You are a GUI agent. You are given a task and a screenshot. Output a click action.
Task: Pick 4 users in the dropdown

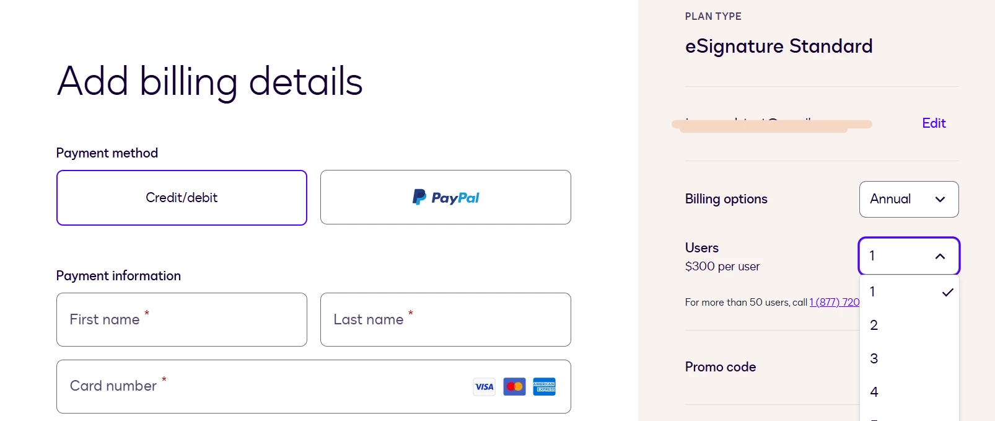click(909, 392)
